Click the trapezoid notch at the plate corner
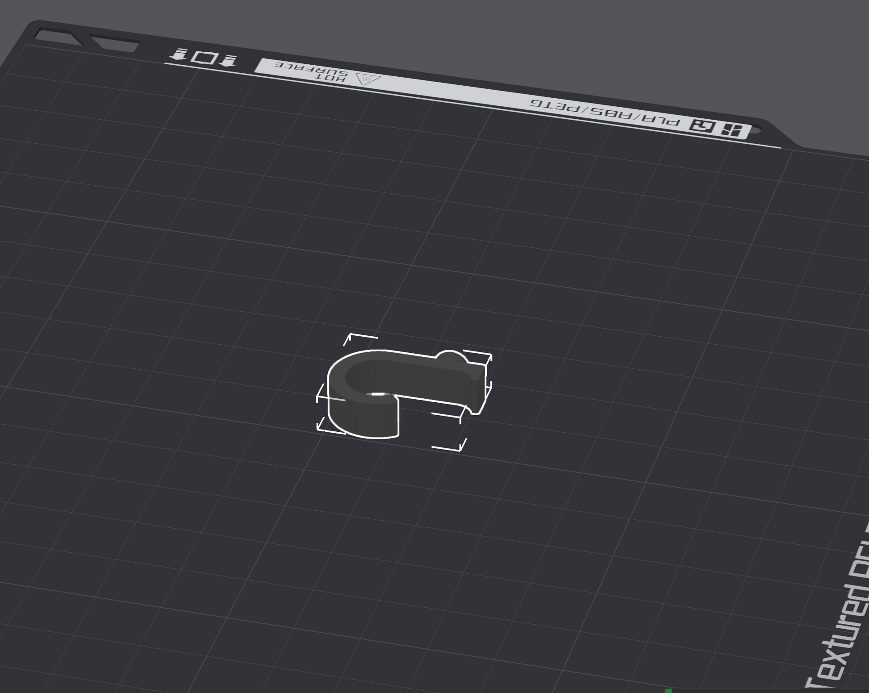This screenshot has width=869, height=693. (58, 37)
